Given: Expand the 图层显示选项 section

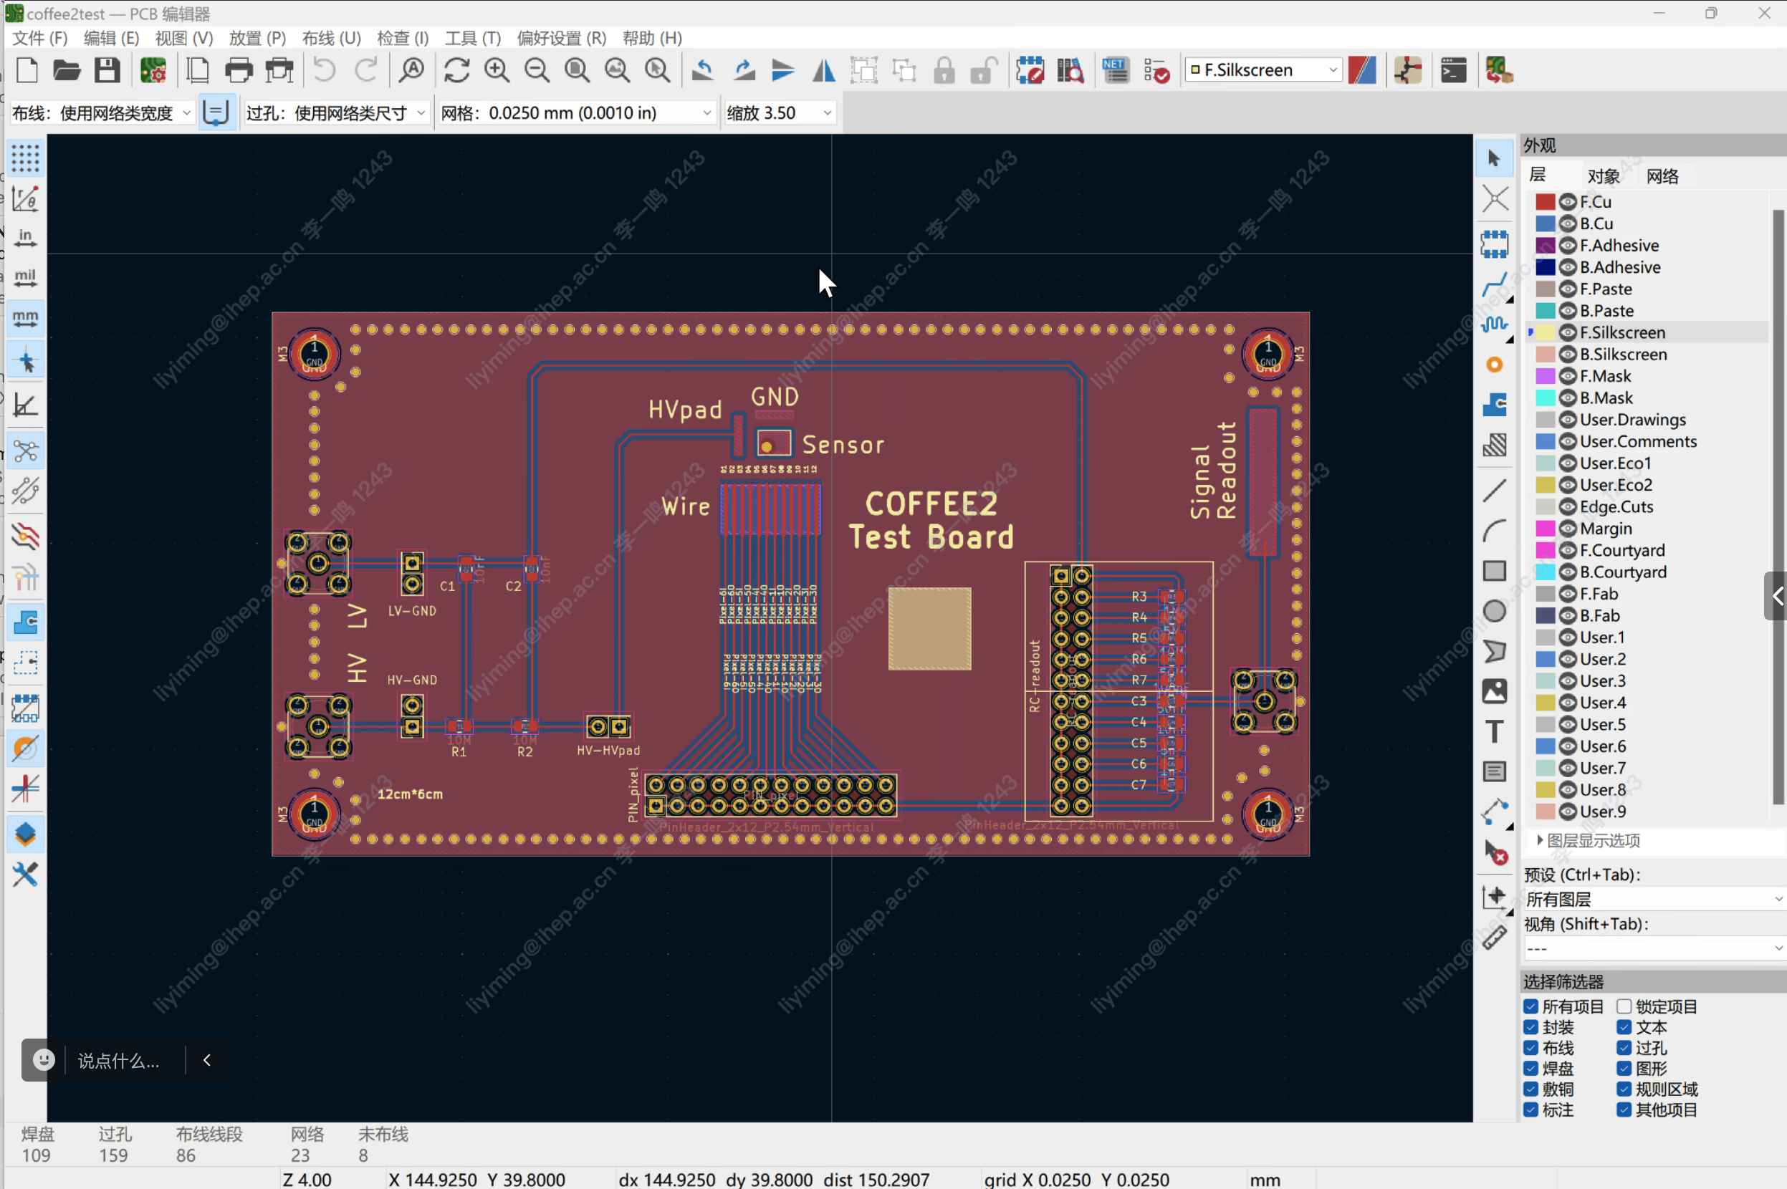Looking at the screenshot, I should (1540, 840).
